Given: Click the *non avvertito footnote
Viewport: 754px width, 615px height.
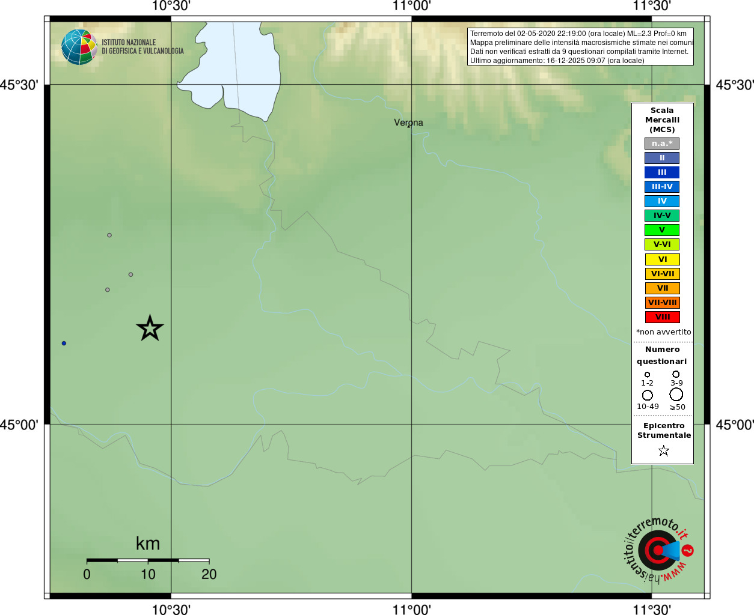Looking at the screenshot, I should (663, 332).
